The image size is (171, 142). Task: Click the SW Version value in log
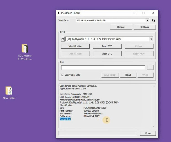94,114
